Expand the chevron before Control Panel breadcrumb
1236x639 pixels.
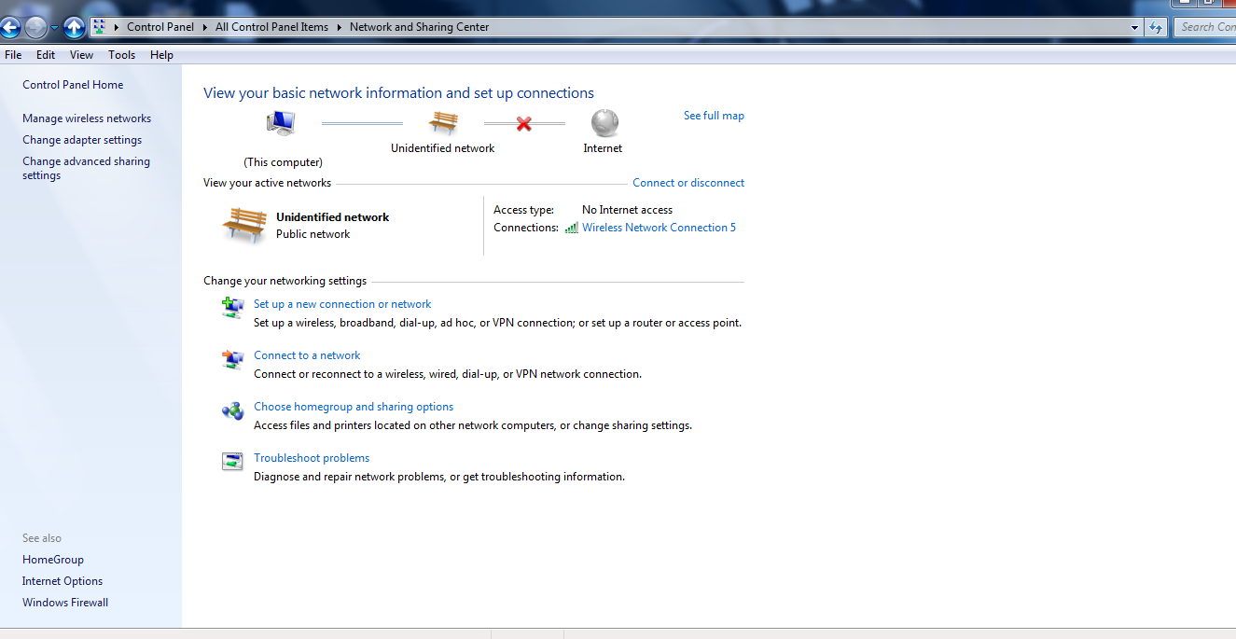(x=116, y=27)
